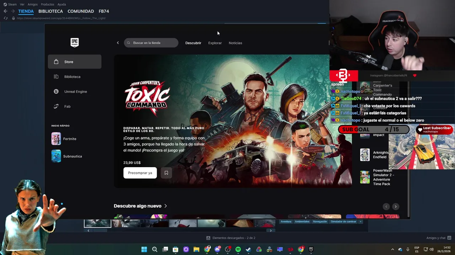Screen dimensions: 455x255
Task: Open File Explorer from taskbar
Action: tap(196, 249)
